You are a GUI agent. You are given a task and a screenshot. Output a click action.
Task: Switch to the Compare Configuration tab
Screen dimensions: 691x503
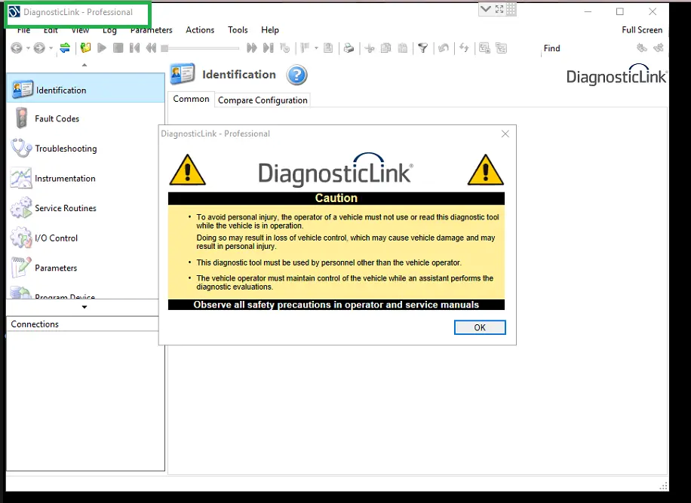[263, 100]
